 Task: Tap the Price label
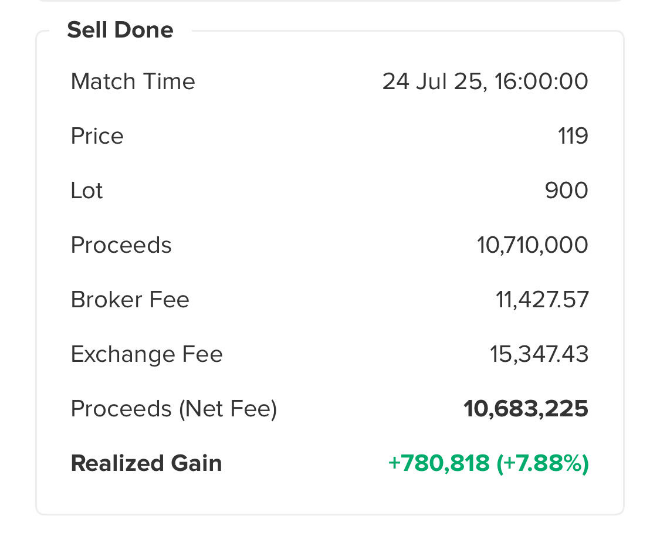97,136
